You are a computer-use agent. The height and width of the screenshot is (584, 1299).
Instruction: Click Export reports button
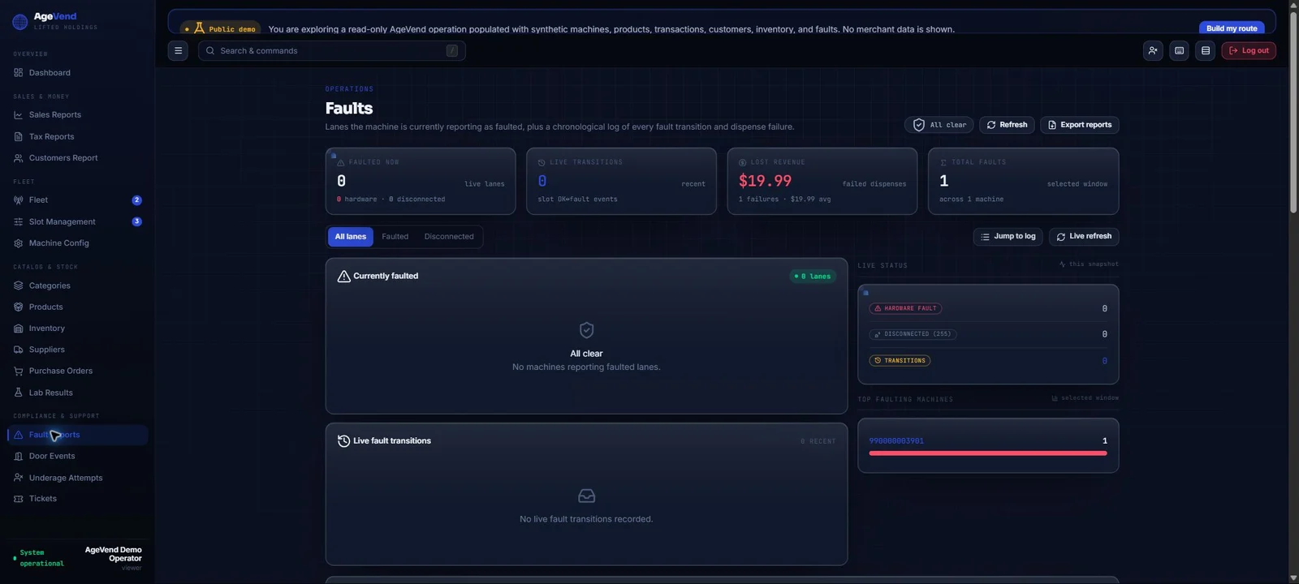1080,125
